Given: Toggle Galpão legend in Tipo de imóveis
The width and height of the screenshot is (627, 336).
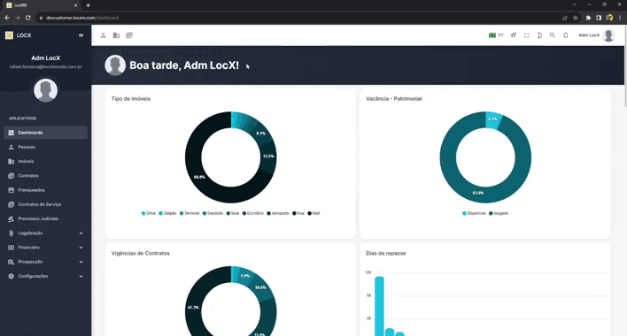Looking at the screenshot, I should pos(167,213).
